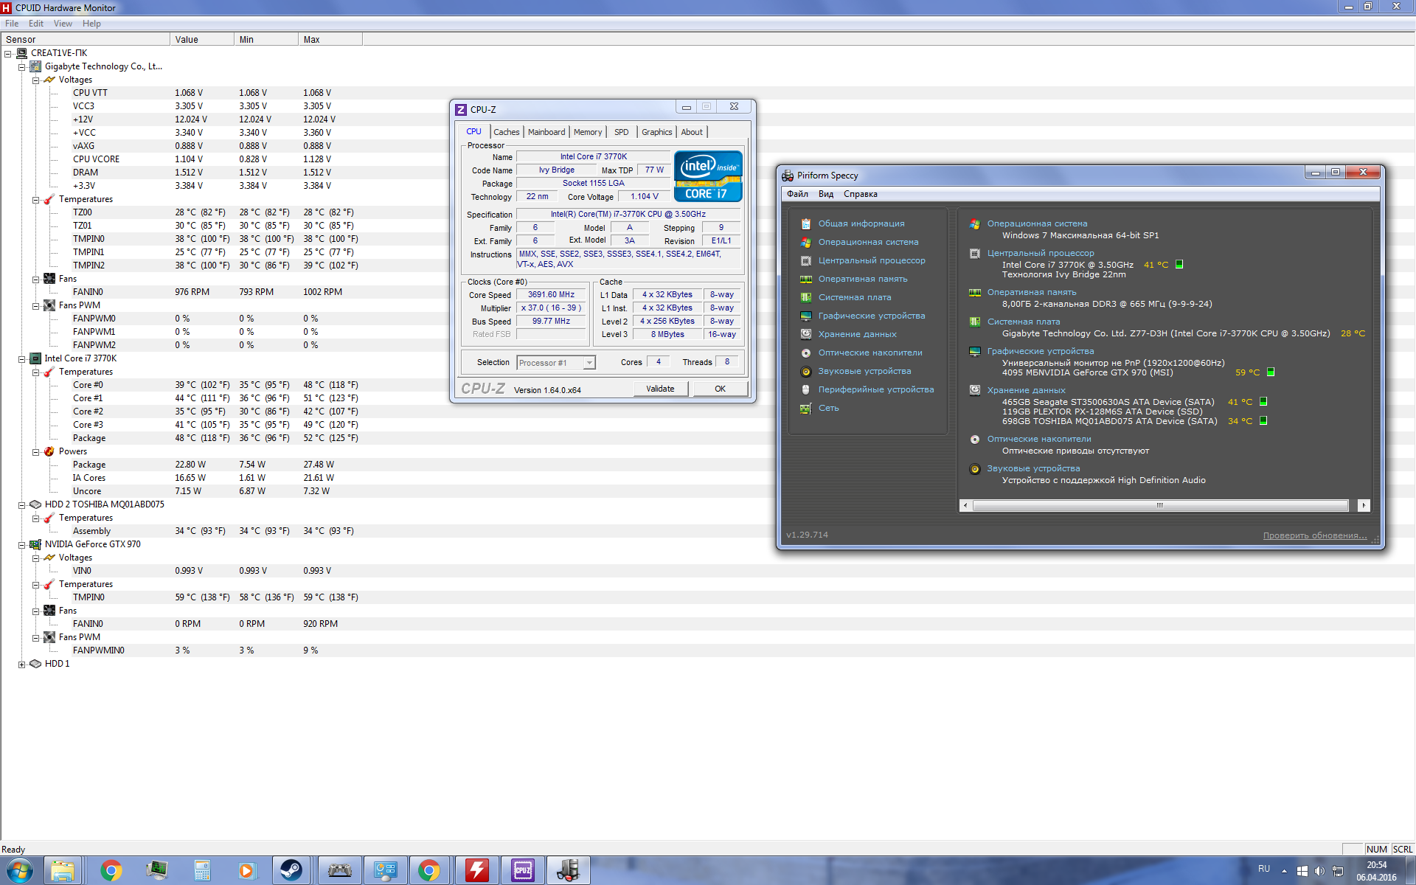Click horizontal scrollbar thumb in Speccy
The image size is (1416, 885).
pos(1160,505)
